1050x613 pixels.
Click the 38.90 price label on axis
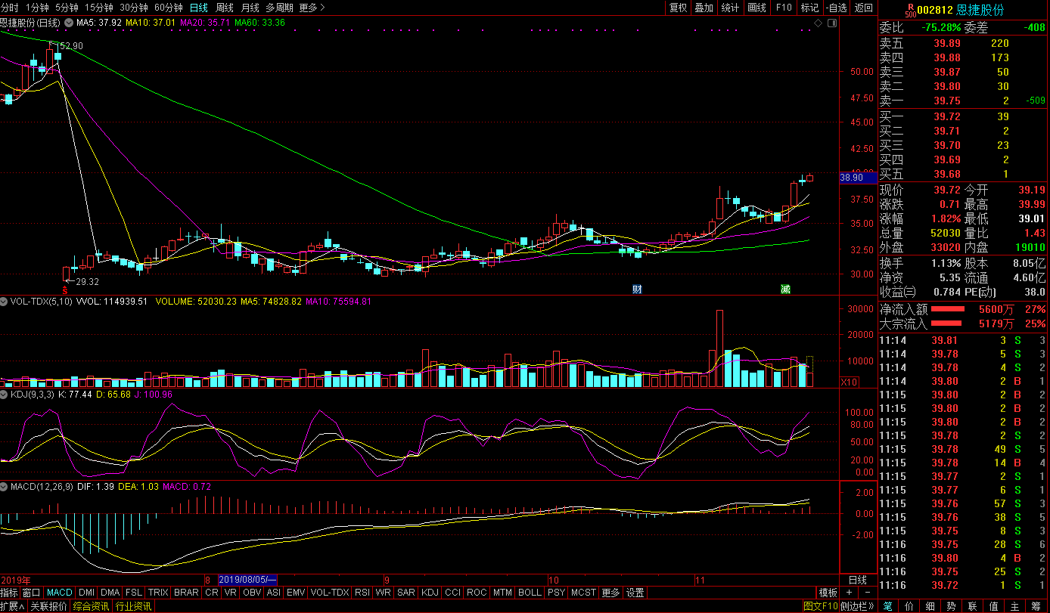[851, 178]
